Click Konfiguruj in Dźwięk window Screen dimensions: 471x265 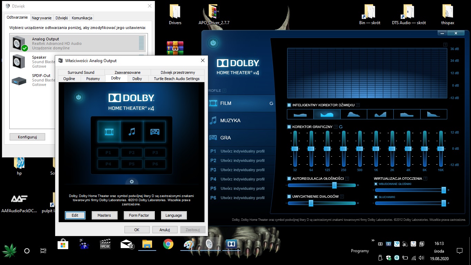point(27,137)
